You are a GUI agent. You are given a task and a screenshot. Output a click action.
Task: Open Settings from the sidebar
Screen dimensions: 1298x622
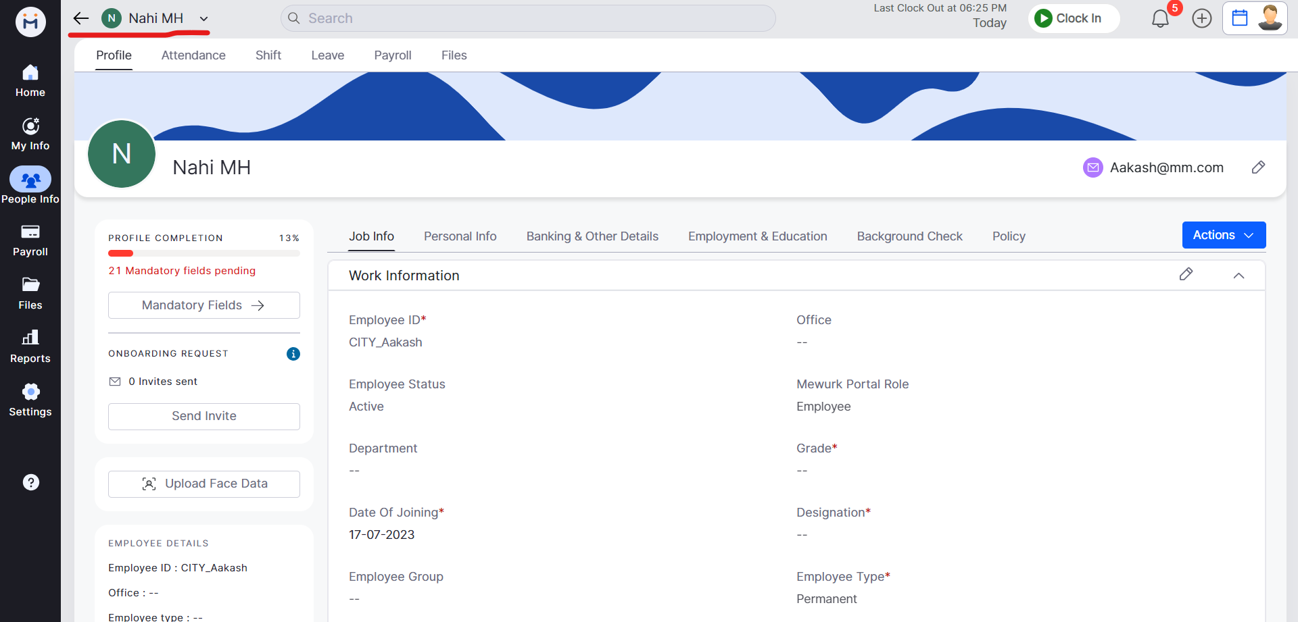point(30,399)
